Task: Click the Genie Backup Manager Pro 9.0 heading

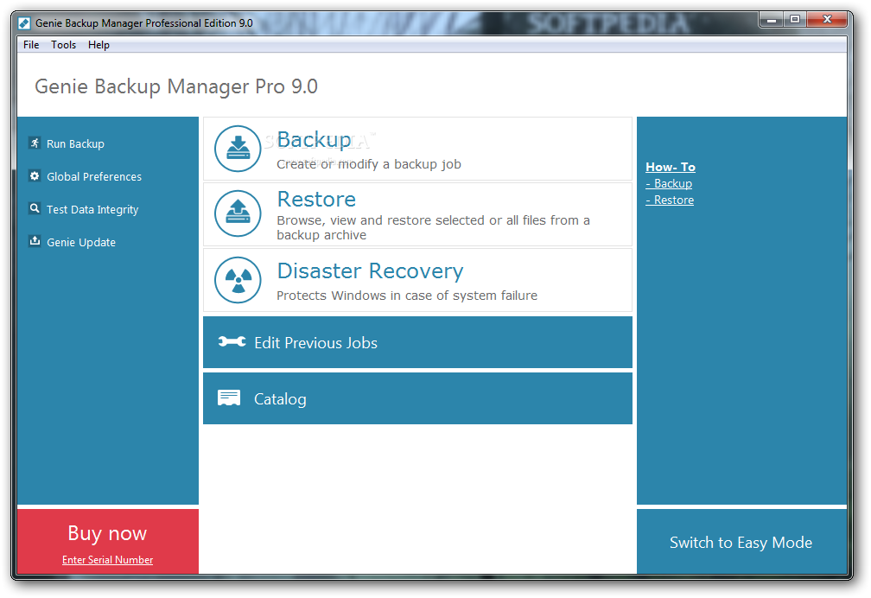Action: click(x=176, y=86)
